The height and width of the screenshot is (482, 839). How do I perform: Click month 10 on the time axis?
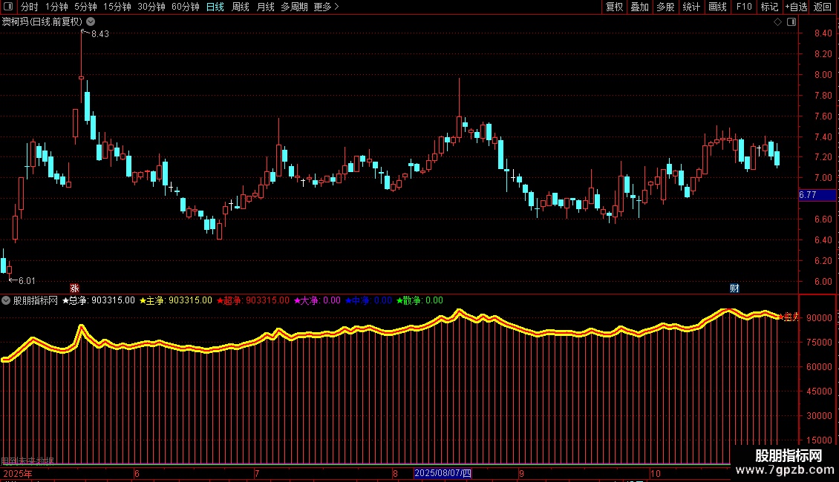(x=656, y=474)
